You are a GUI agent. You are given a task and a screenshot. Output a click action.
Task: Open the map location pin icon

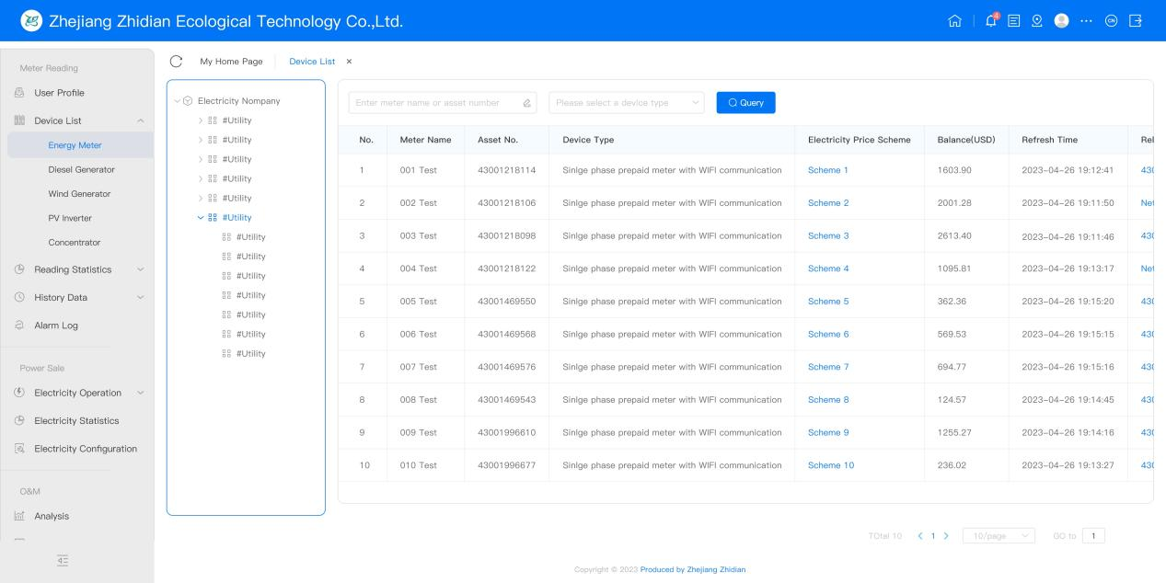click(x=1036, y=20)
